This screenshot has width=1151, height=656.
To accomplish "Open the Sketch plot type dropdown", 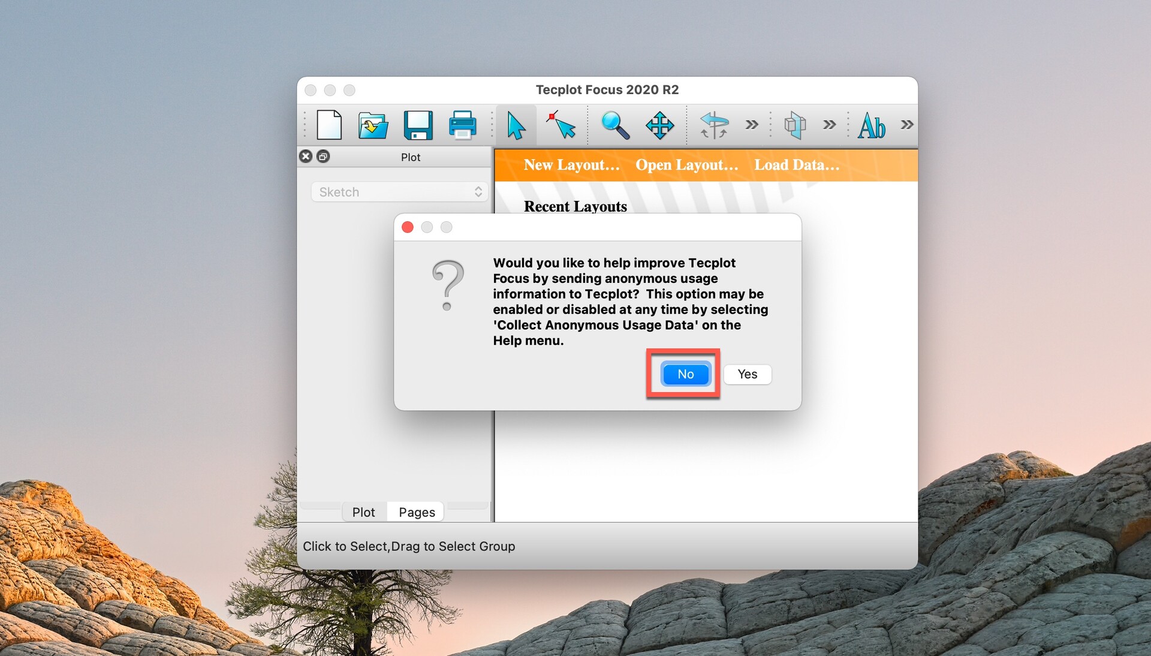I will click(399, 191).
